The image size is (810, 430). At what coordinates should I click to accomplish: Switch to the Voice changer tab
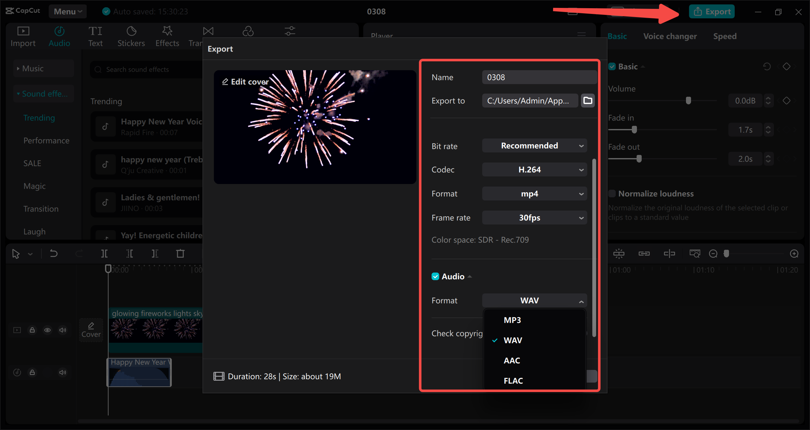(670, 36)
